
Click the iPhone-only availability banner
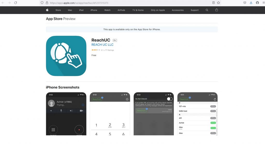click(132, 29)
